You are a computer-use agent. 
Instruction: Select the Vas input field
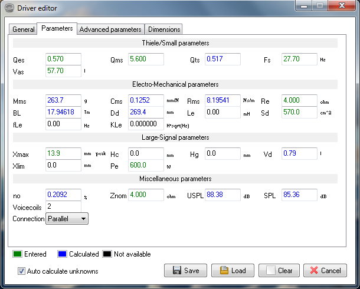point(63,71)
